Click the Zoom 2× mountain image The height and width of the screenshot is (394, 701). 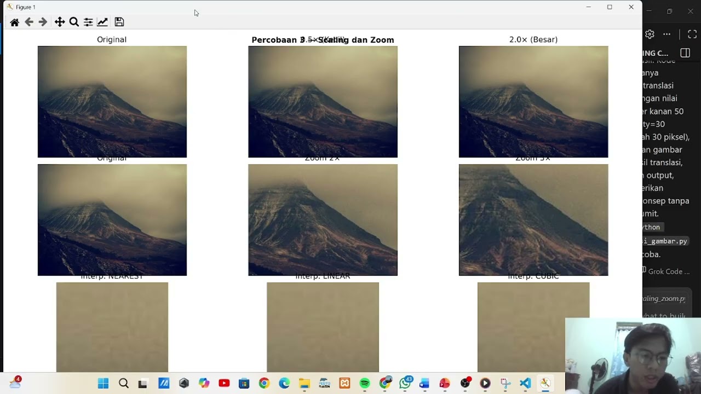(x=323, y=220)
